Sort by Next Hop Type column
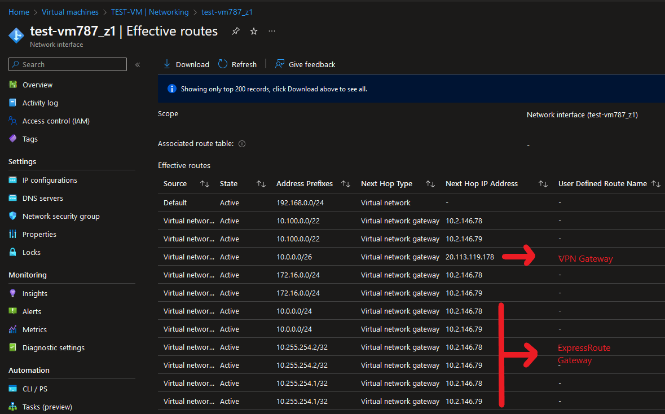665x414 pixels. (430, 184)
